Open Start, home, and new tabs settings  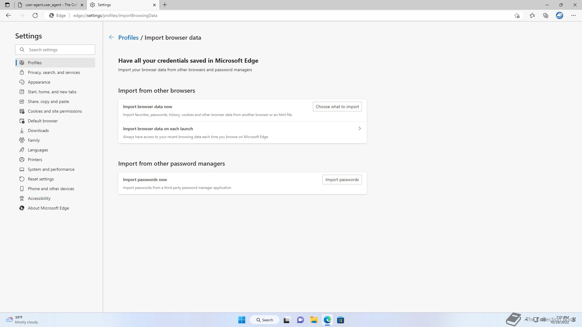coord(55,92)
